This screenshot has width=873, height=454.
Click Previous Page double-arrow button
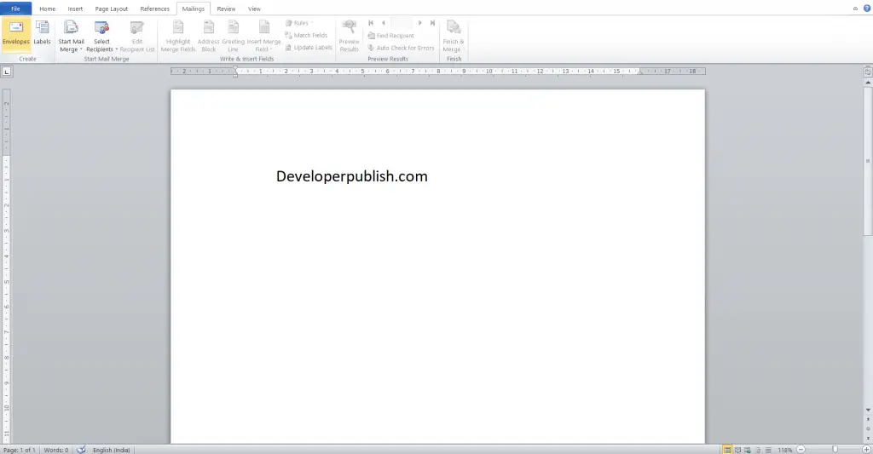click(x=867, y=420)
